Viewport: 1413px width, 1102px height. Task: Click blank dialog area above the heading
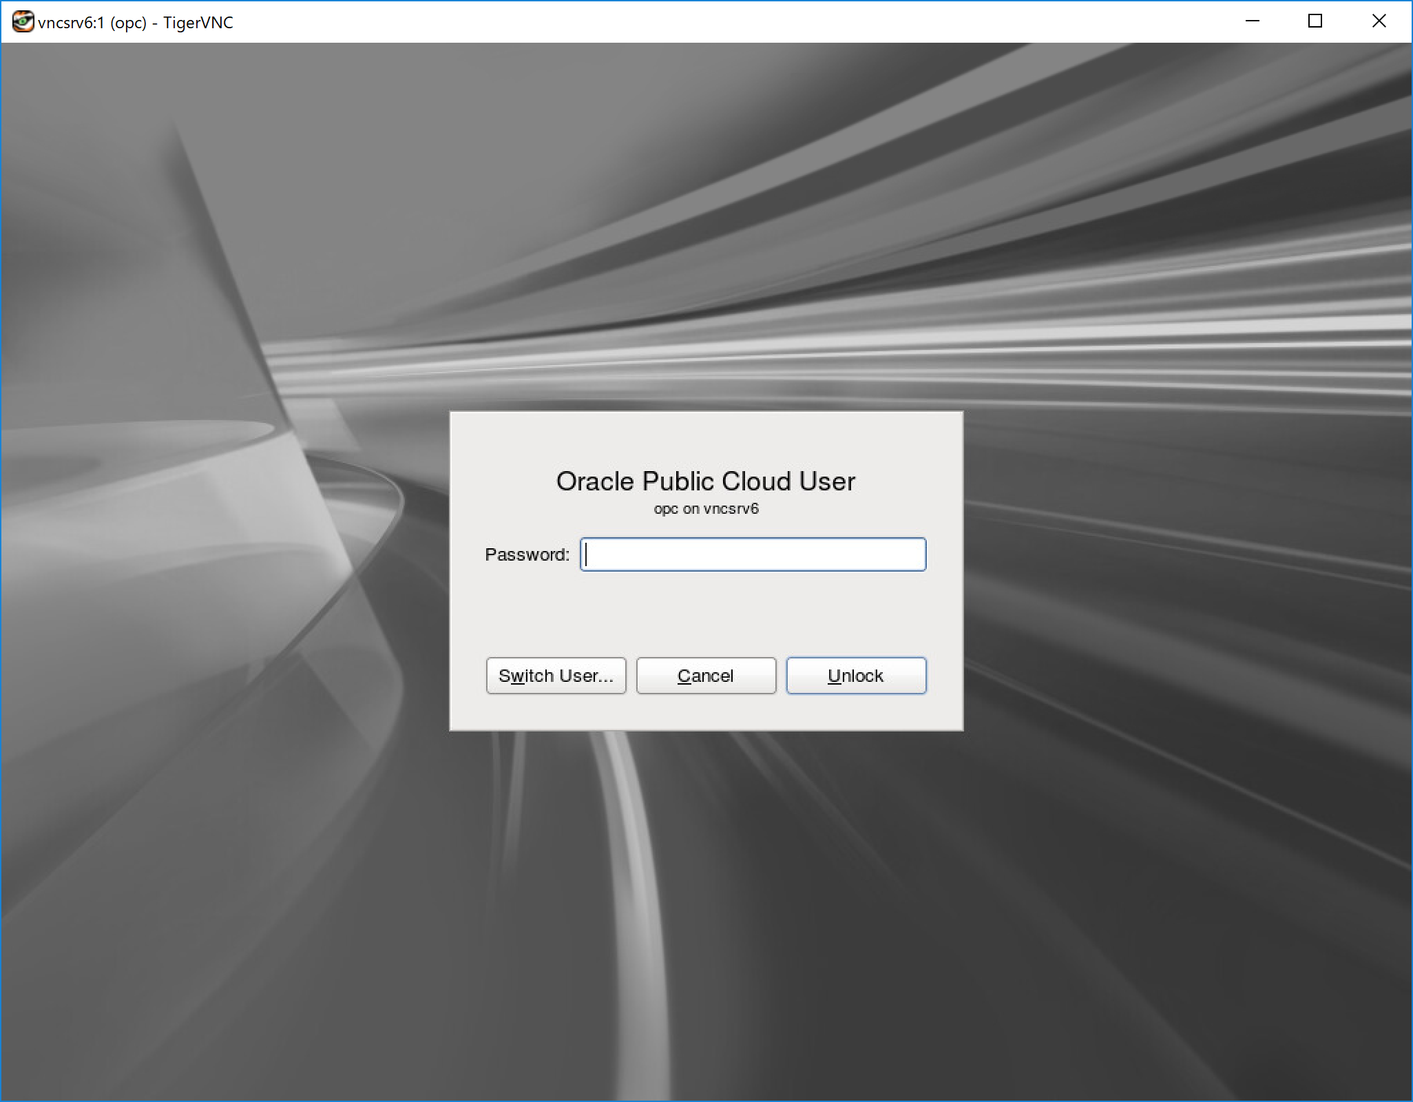coord(706,437)
